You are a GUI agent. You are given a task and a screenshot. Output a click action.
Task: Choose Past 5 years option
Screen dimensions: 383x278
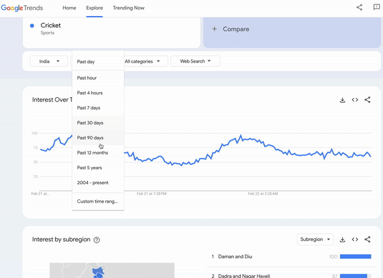point(98,167)
